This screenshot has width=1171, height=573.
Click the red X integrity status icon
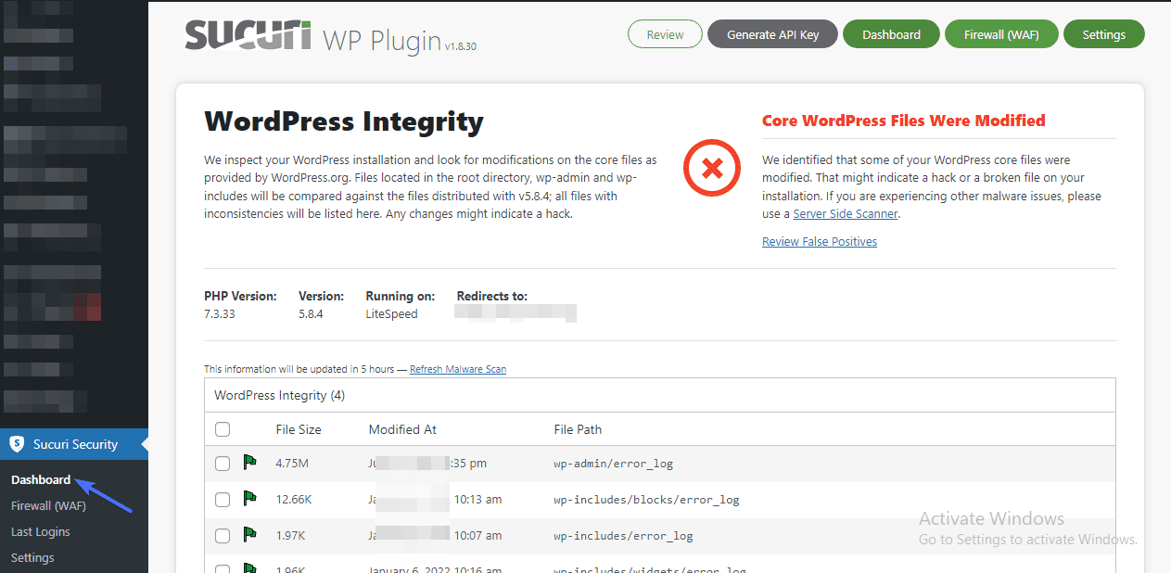pos(712,168)
